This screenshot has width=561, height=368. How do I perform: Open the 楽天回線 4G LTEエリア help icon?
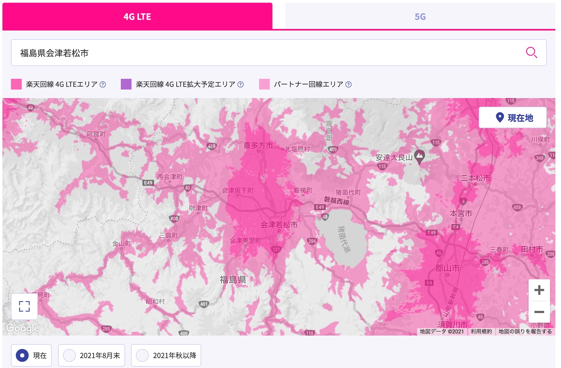(103, 84)
